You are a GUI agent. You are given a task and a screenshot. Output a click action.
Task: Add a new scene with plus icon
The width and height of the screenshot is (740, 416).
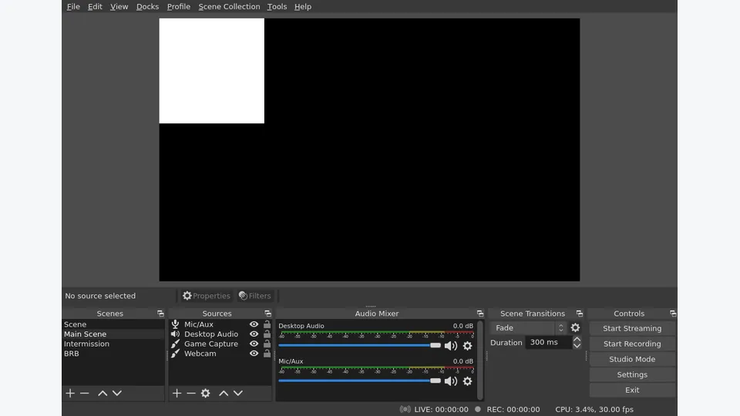coord(70,393)
